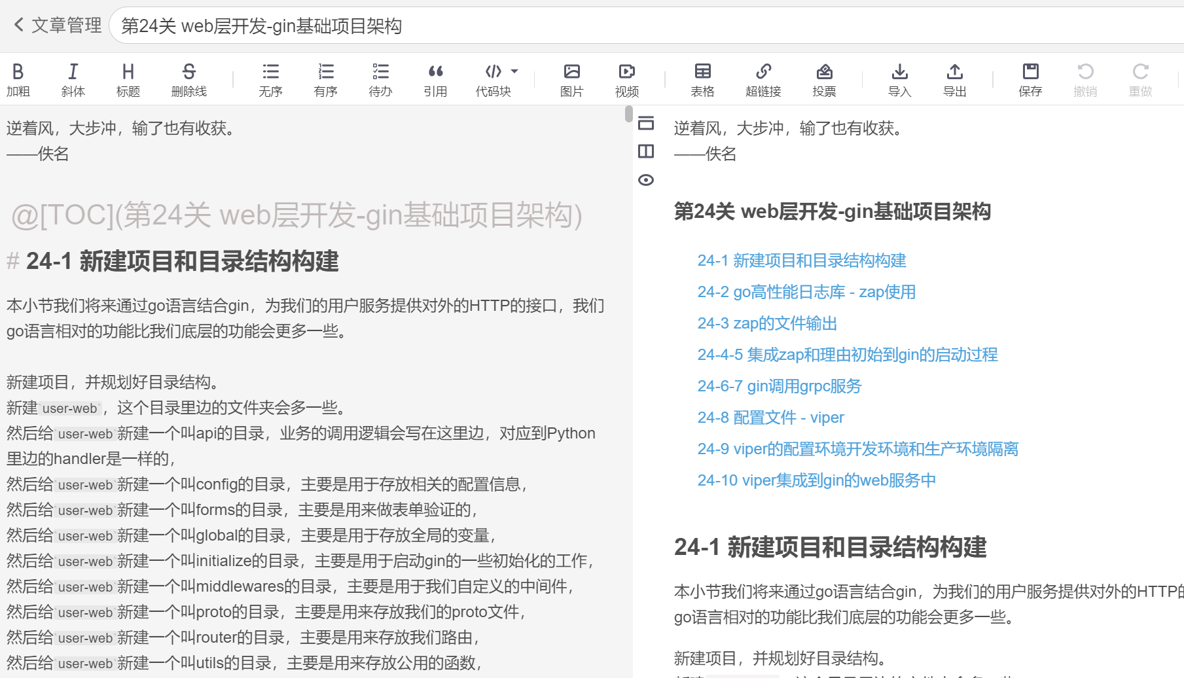Switch to split-screen editing layout
Screen dimensions: 1184x678
click(646, 151)
